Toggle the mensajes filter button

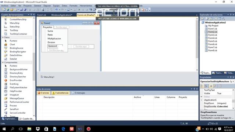(x=78, y=93)
